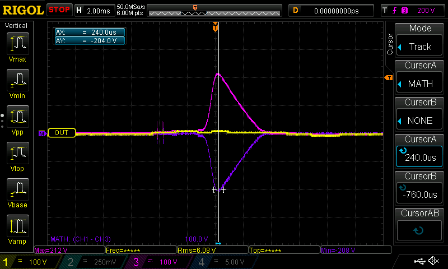Select the CursorB -760.0us position field

[420, 188]
